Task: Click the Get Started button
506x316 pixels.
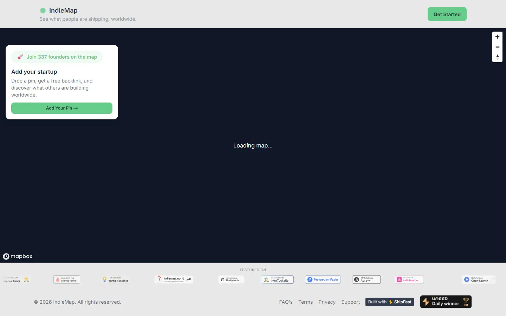Action: tap(447, 14)
